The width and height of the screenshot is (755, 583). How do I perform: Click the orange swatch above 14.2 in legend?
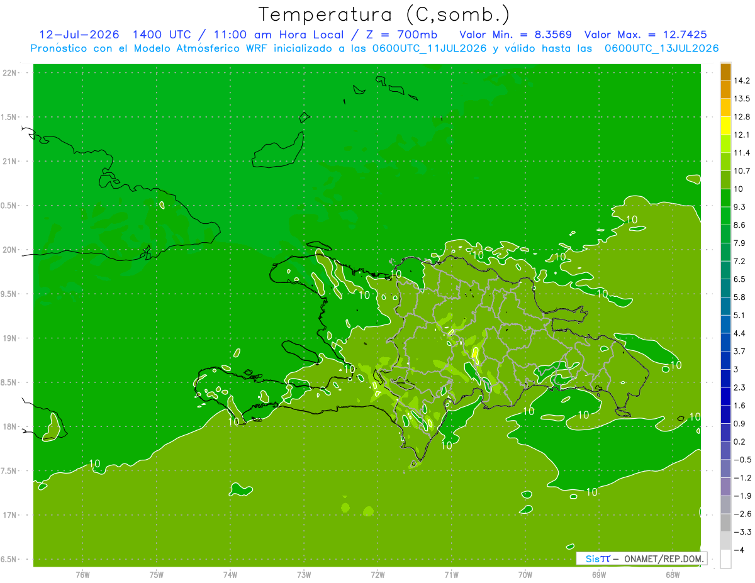725,72
